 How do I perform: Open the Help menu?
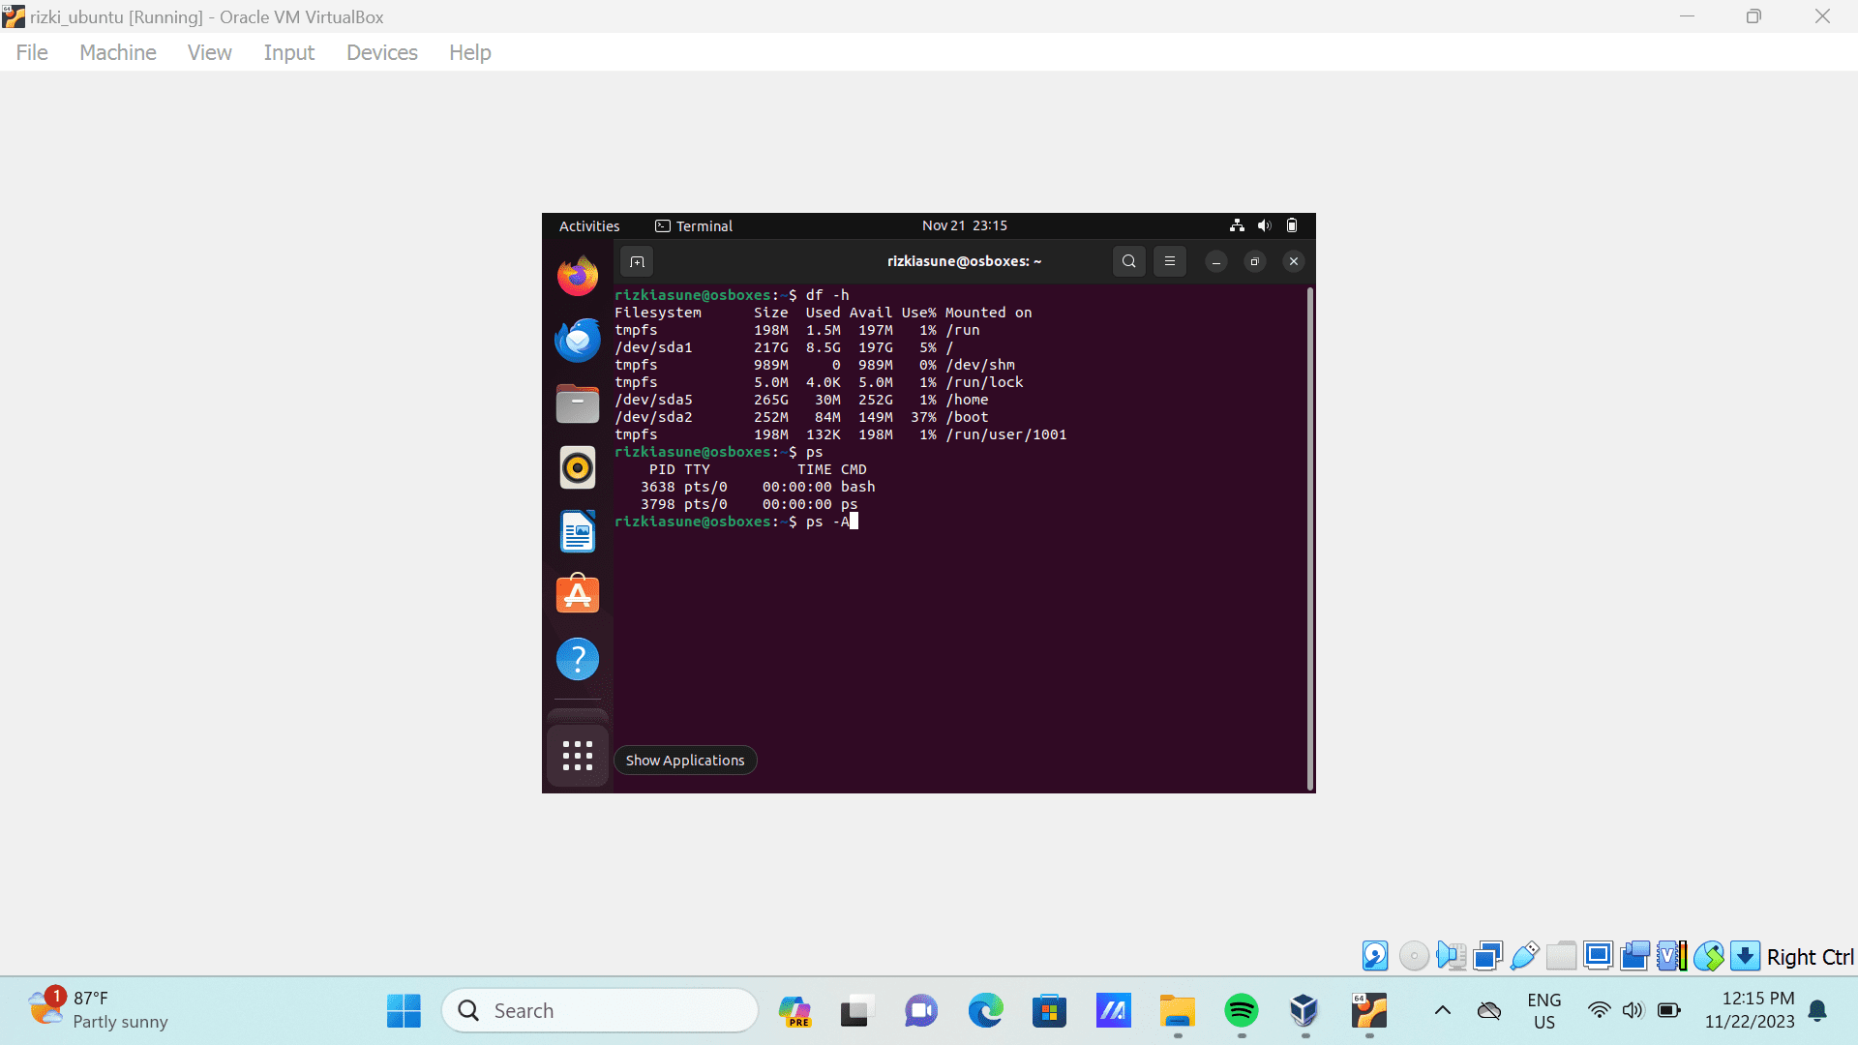coord(470,52)
